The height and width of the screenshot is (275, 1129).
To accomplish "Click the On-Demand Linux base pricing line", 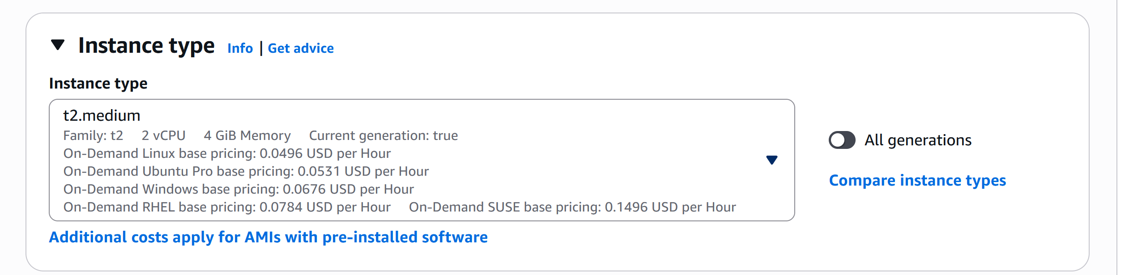I will [x=227, y=153].
